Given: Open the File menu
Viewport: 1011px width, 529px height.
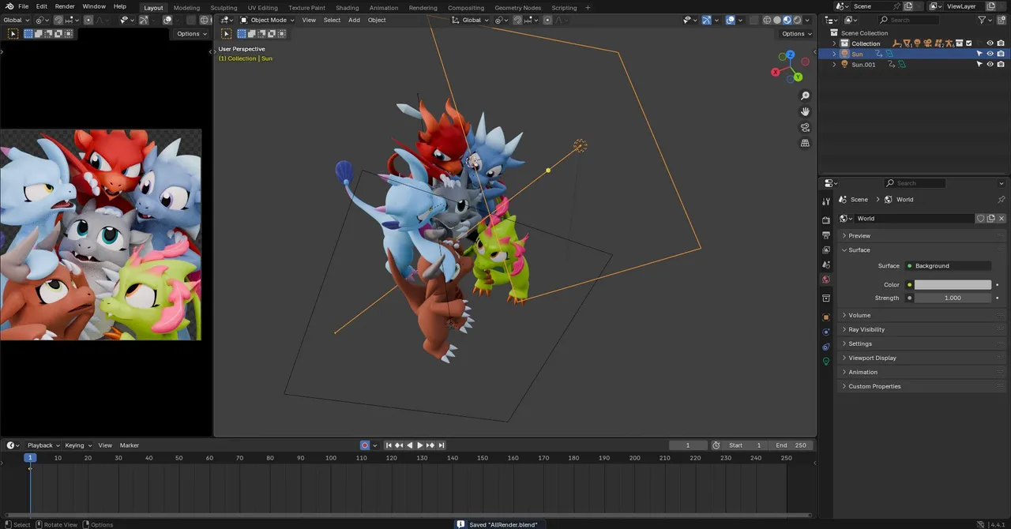Looking at the screenshot, I should point(24,6).
